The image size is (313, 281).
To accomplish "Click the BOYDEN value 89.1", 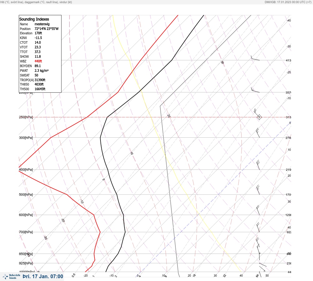I will coord(38,66).
